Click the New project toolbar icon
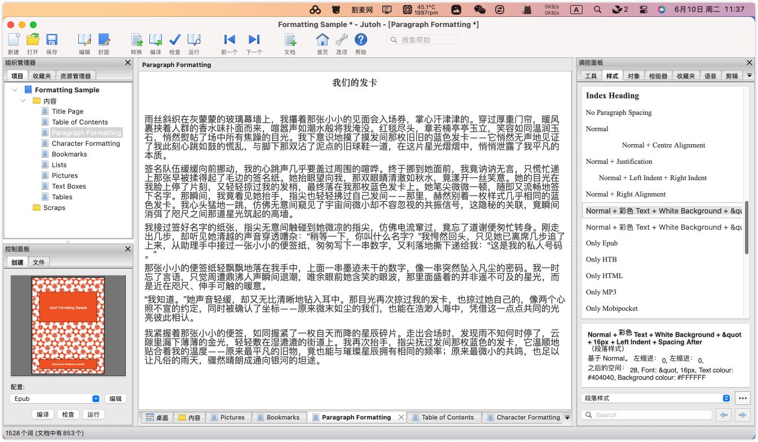The height and width of the screenshot is (442, 758). point(14,40)
